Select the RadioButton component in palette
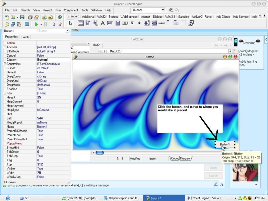The image size is (268, 201). pyautogui.click(x=139, y=23)
